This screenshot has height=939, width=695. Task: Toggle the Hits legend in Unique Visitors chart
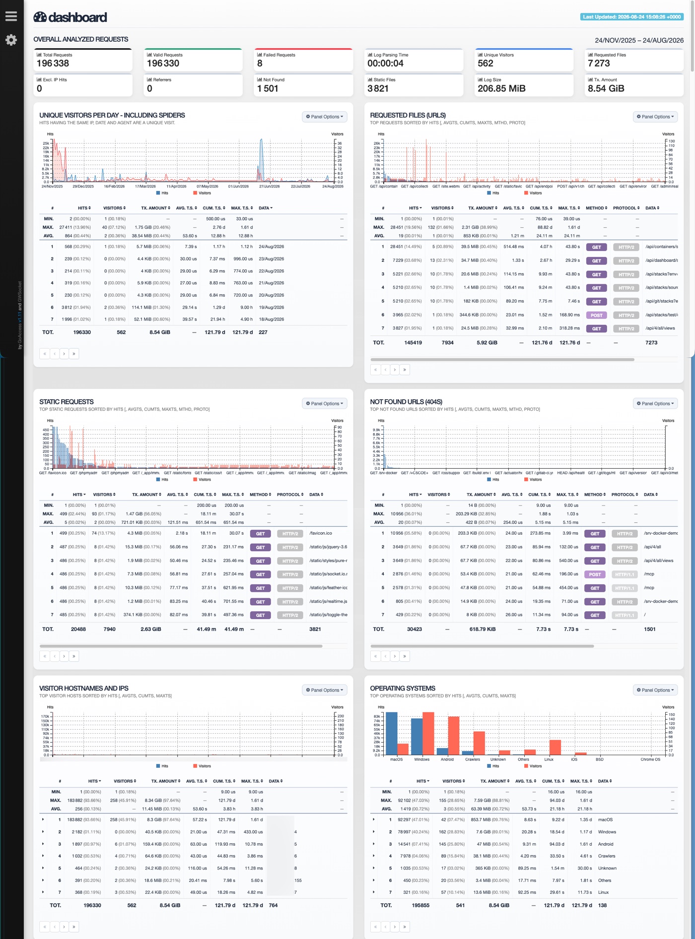pyautogui.click(x=162, y=193)
